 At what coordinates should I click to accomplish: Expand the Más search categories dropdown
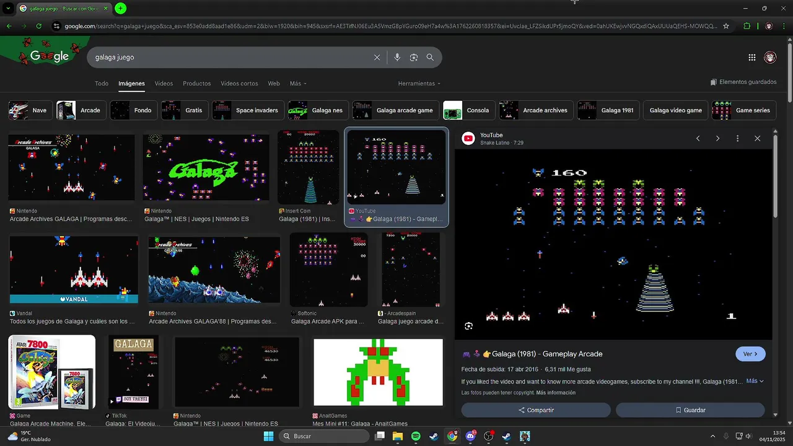(x=298, y=84)
